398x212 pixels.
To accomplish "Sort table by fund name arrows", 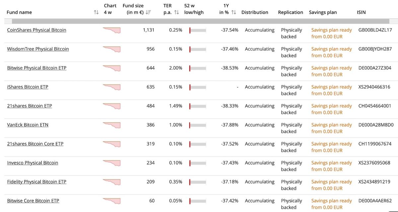I will (x=96, y=12).
